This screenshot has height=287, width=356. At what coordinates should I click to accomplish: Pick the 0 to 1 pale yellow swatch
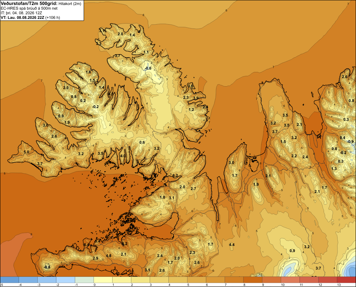point(103,280)
